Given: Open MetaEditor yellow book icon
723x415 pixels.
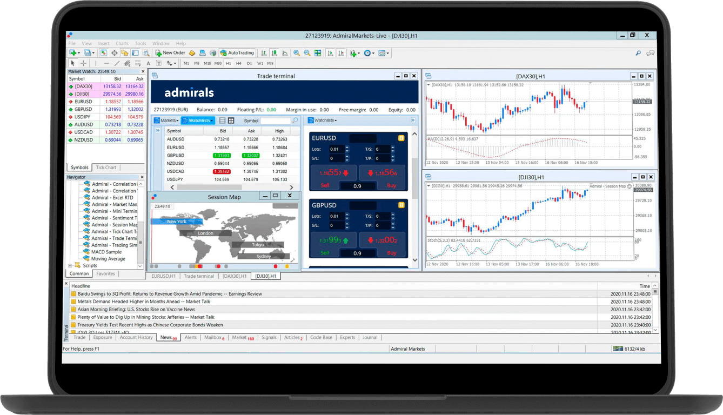Looking at the screenshot, I should tap(191, 53).
